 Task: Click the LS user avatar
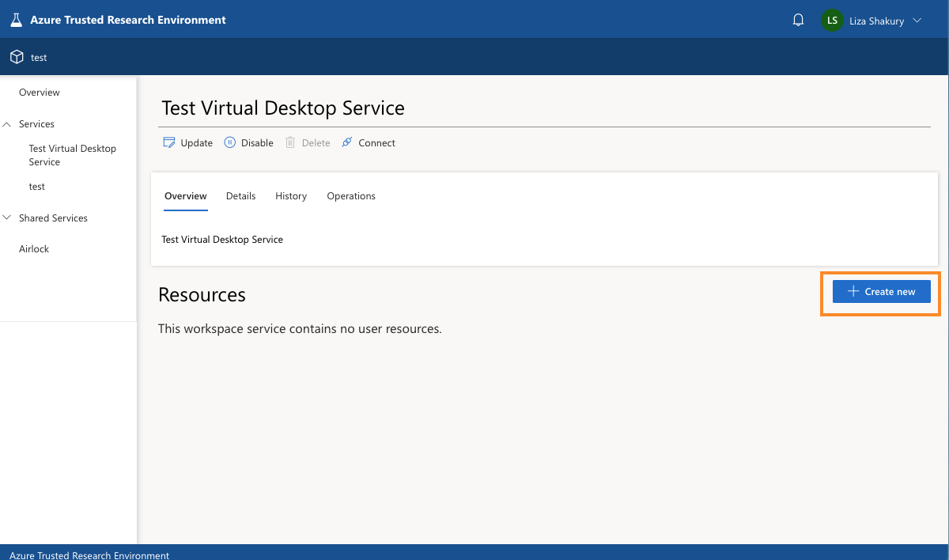click(832, 20)
